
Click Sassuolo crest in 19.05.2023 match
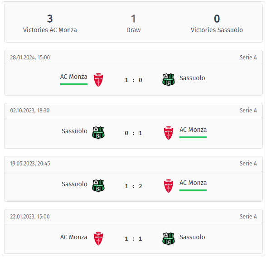coord(98,186)
